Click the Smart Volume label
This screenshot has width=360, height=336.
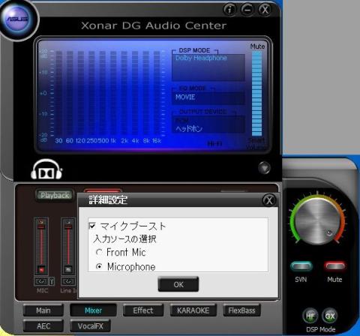pos(256,144)
